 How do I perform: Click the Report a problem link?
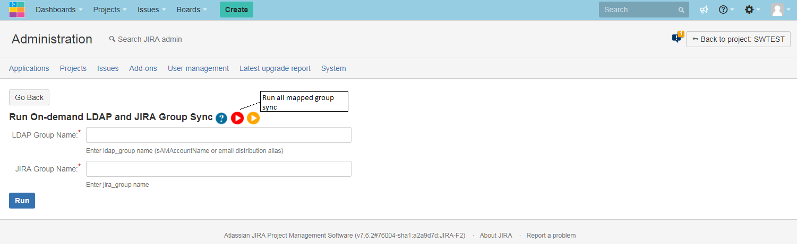click(x=551, y=236)
